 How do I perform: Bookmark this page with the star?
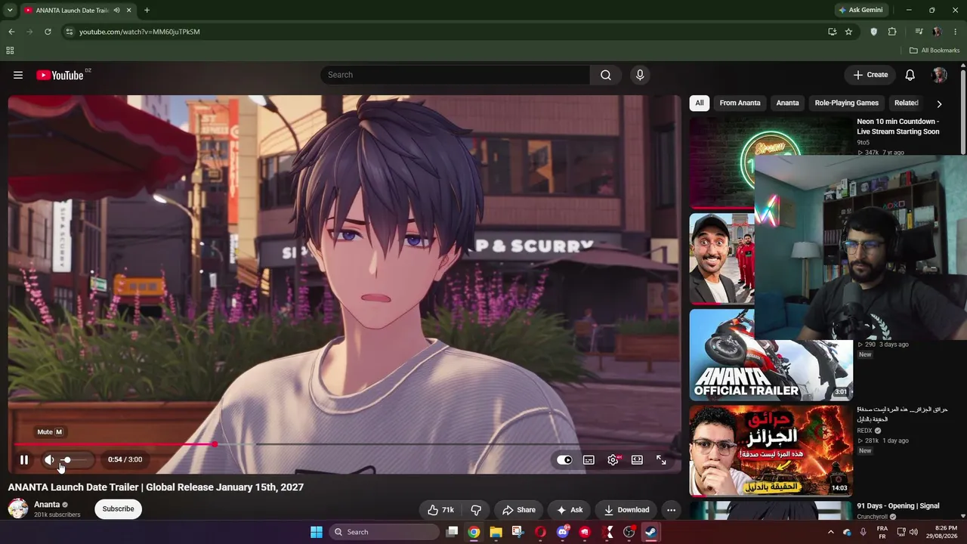(848, 32)
